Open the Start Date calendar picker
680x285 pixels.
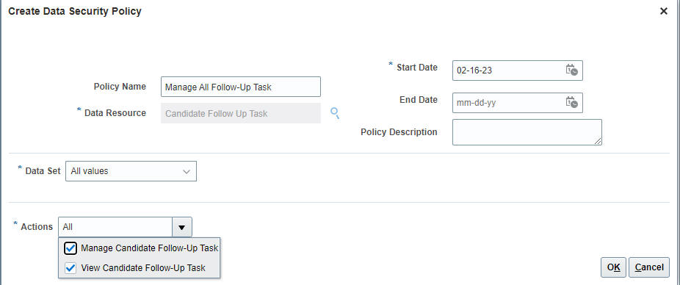[x=571, y=70]
